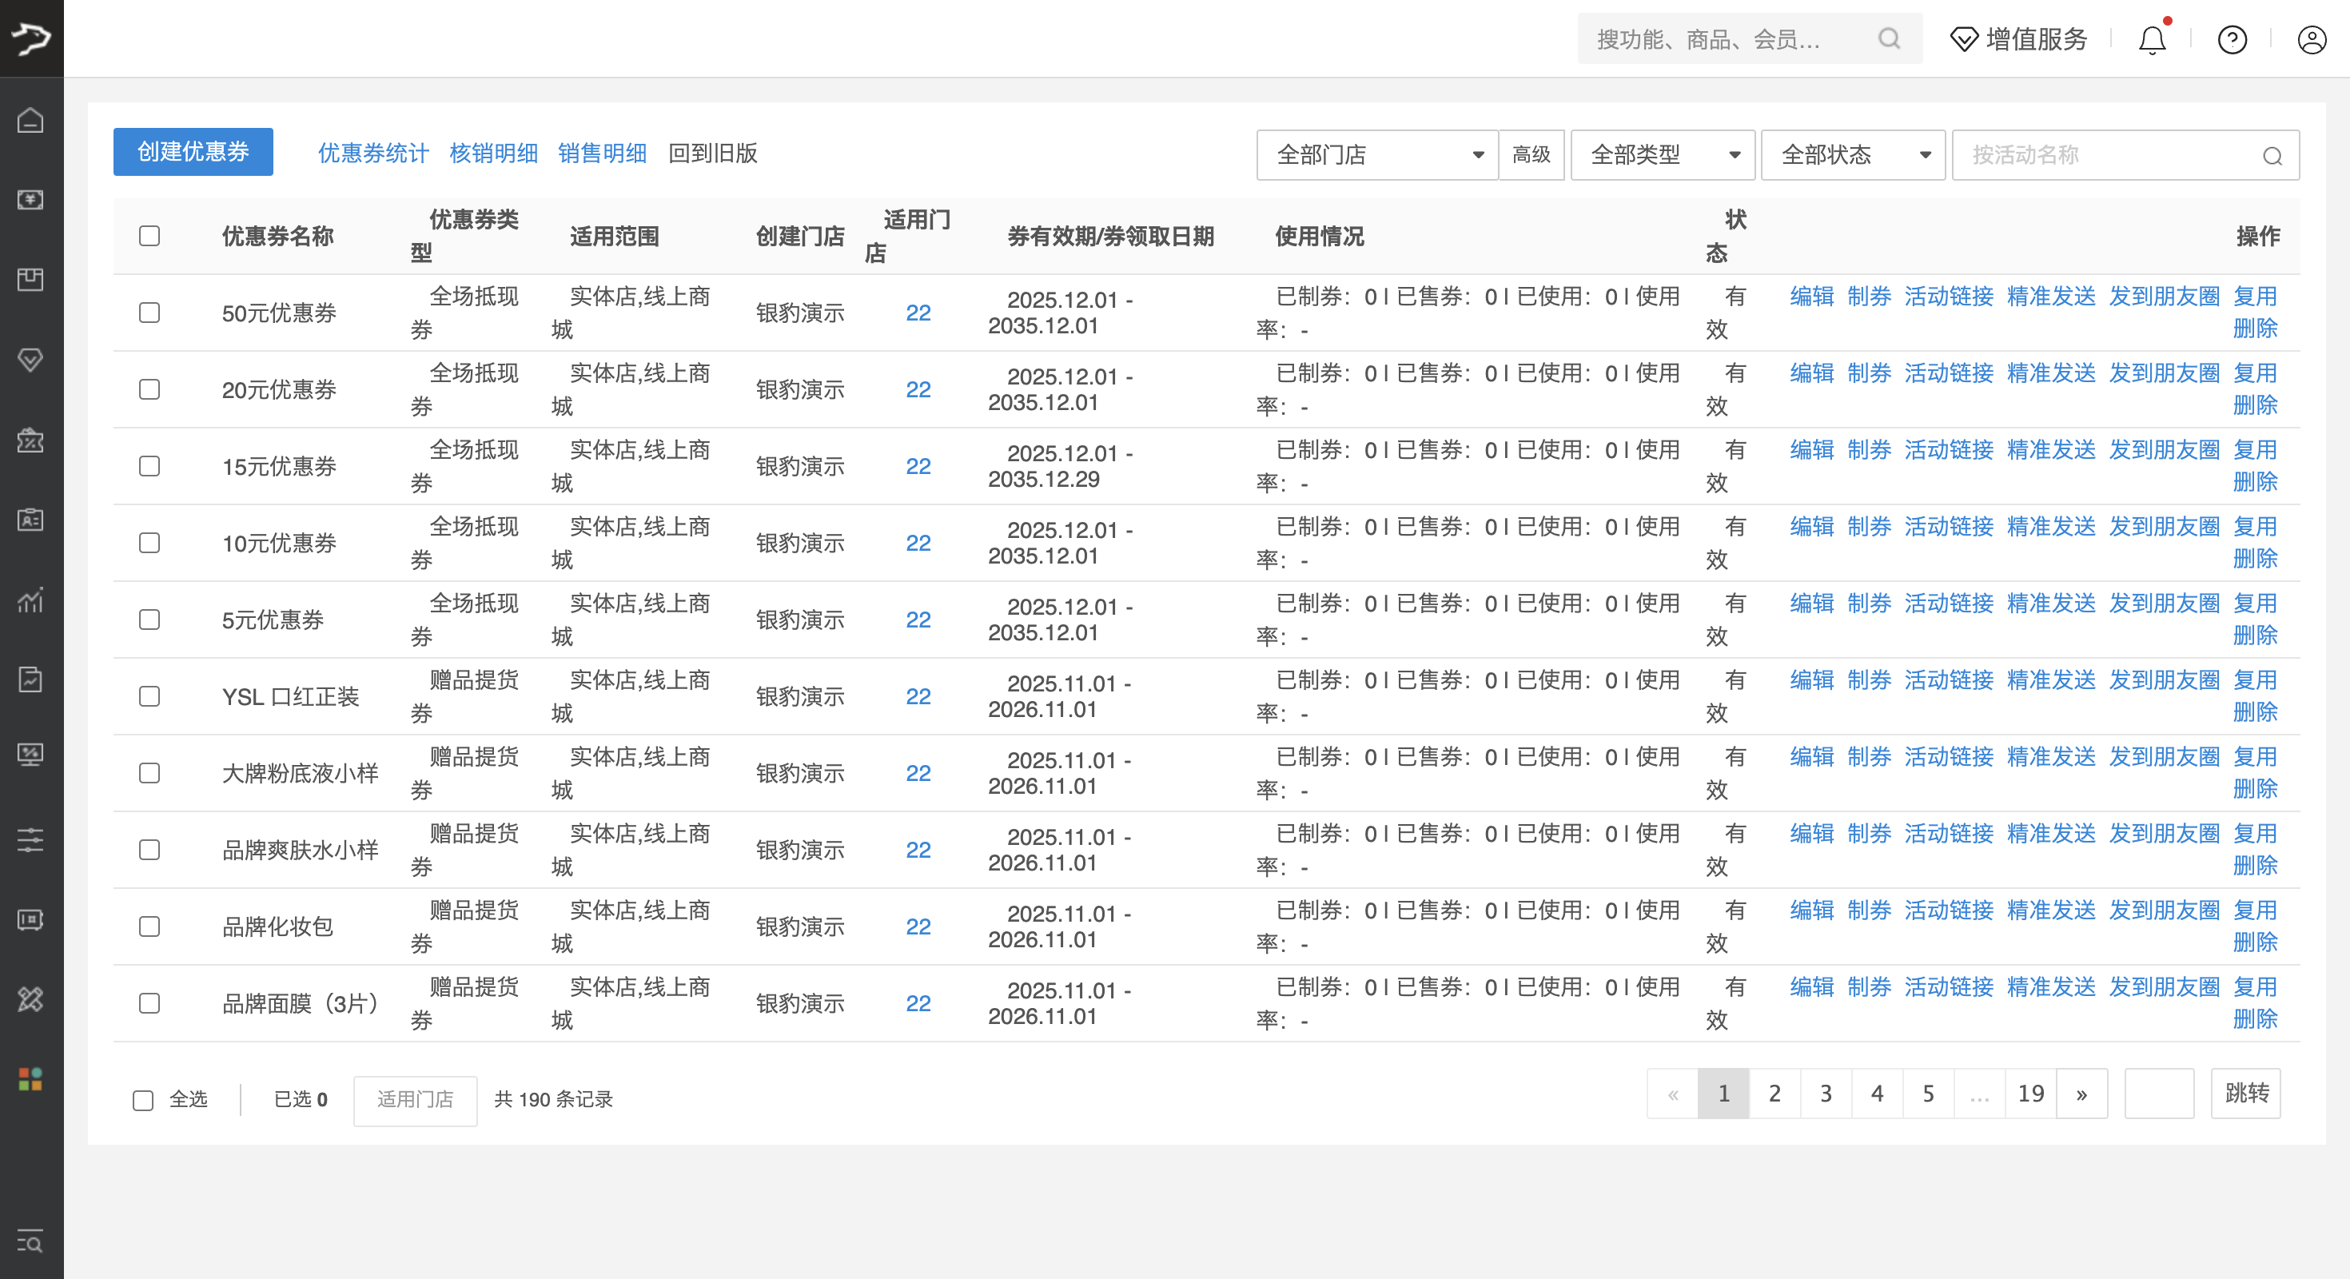
Task: Click the 按活动名称 search field
Action: pyautogui.click(x=2107, y=155)
